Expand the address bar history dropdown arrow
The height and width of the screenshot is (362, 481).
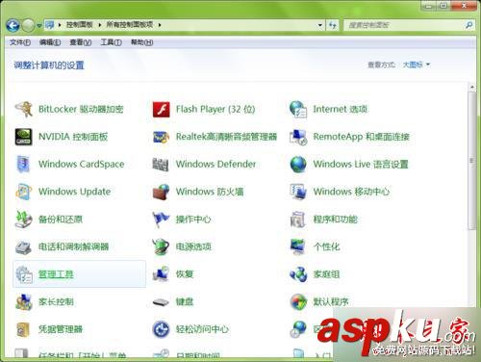pyautogui.click(x=319, y=25)
